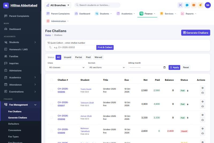
Task: Open the chat messages icon
Action: pyautogui.click(x=187, y=5)
